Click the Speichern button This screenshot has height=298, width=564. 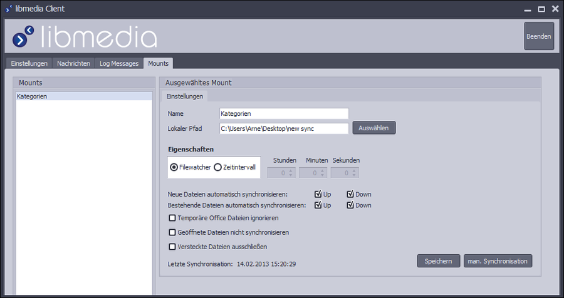pos(439,261)
